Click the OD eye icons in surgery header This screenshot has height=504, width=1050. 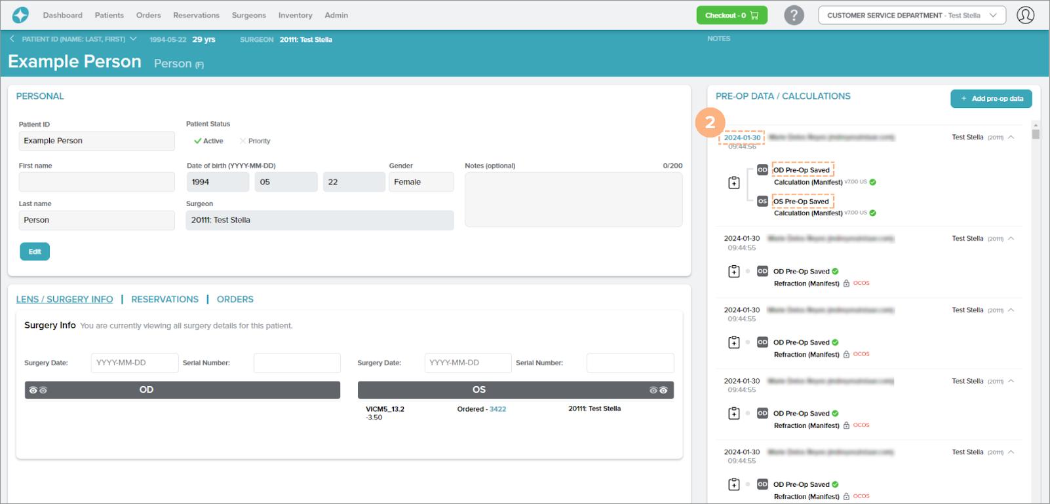click(38, 390)
